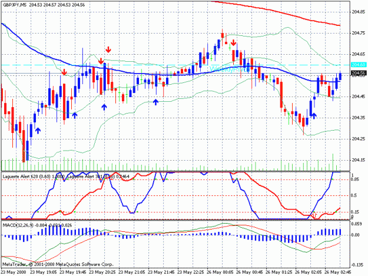
Task: Click the 23 May 19:05 time label
Action: coord(44,272)
